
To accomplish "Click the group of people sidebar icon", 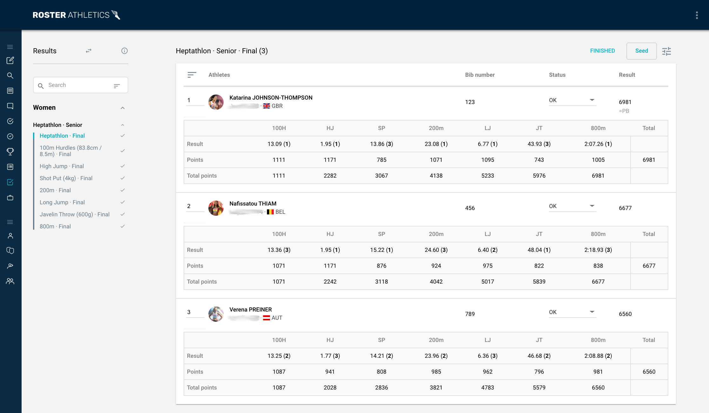I will [10, 281].
